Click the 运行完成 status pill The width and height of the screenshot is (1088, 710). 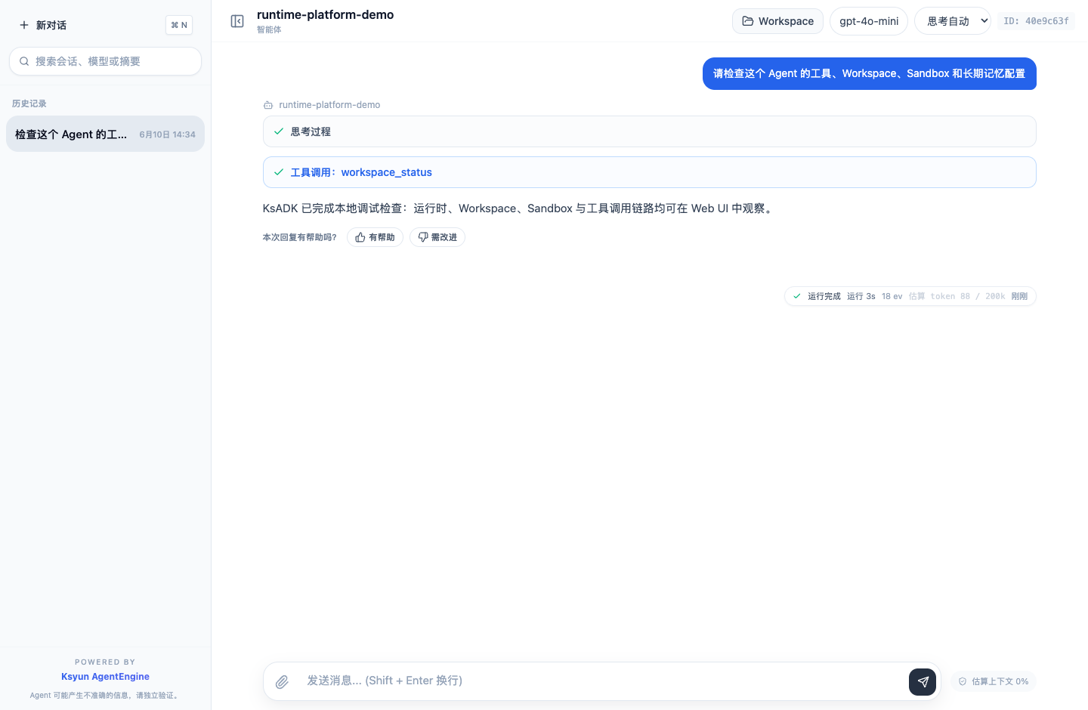pyautogui.click(x=910, y=296)
